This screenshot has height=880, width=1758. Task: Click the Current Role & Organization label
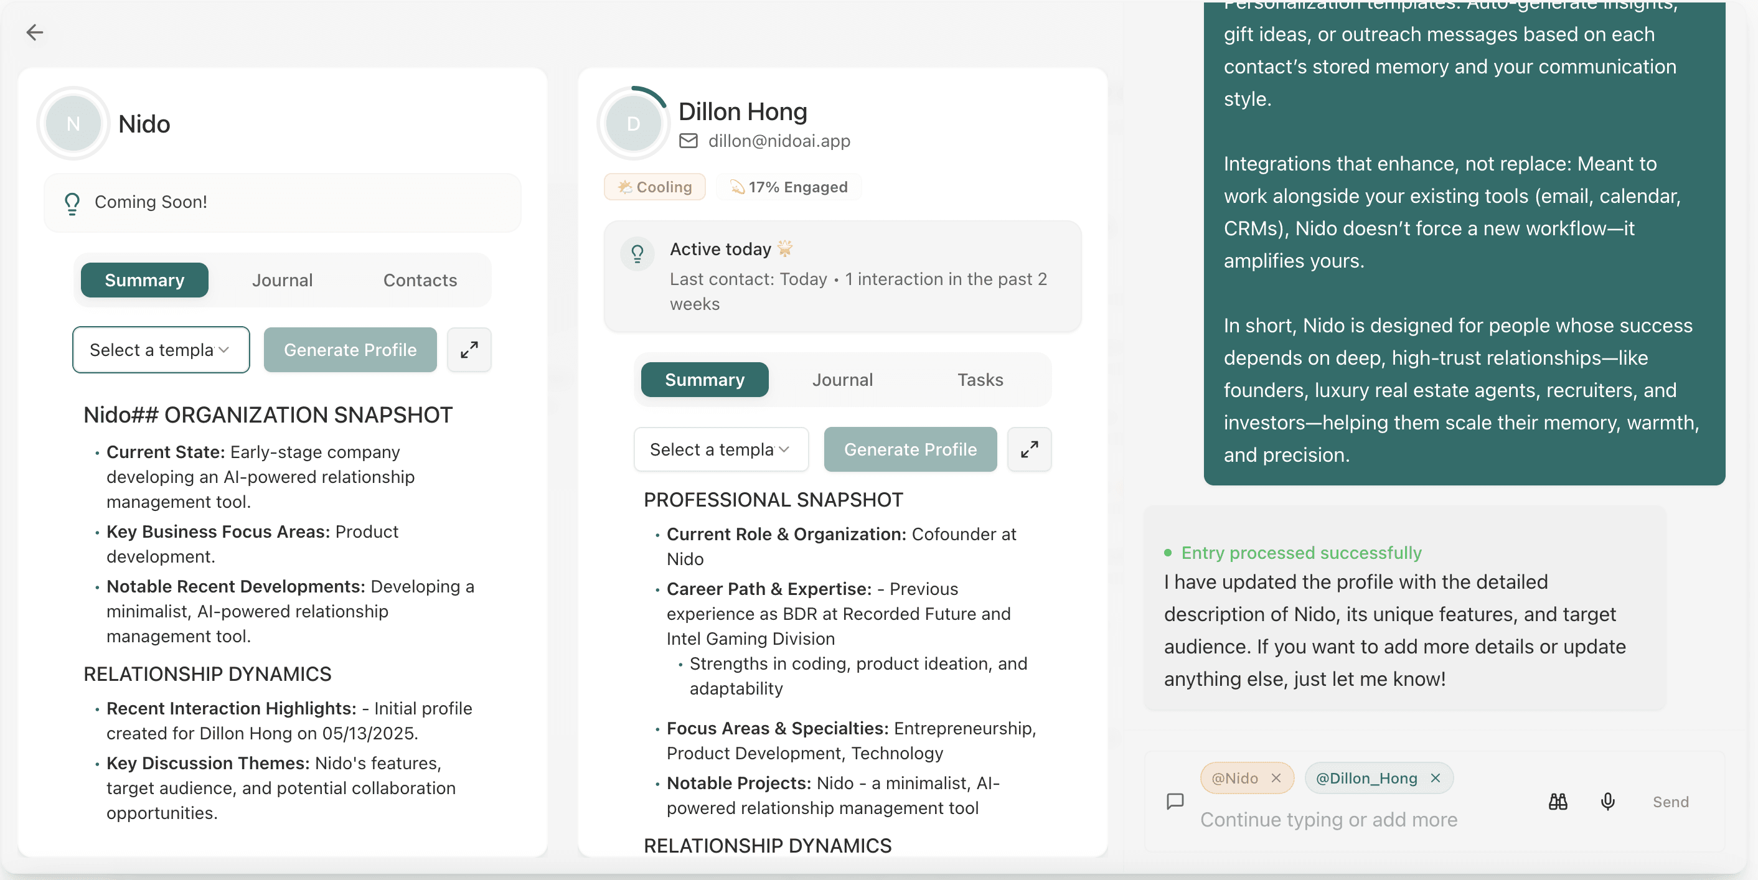[x=786, y=534]
